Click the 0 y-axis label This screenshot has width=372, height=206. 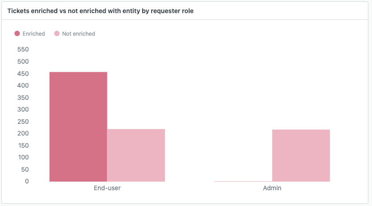tap(27, 181)
